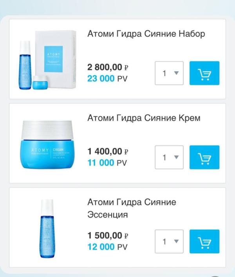Add Атоми Гидра Сияние Эссенция to cart
This screenshot has width=235, height=277.
point(204,241)
